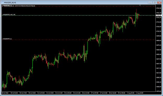Click the '#NAS100_U6,H1' title bar text

coord(10,3)
